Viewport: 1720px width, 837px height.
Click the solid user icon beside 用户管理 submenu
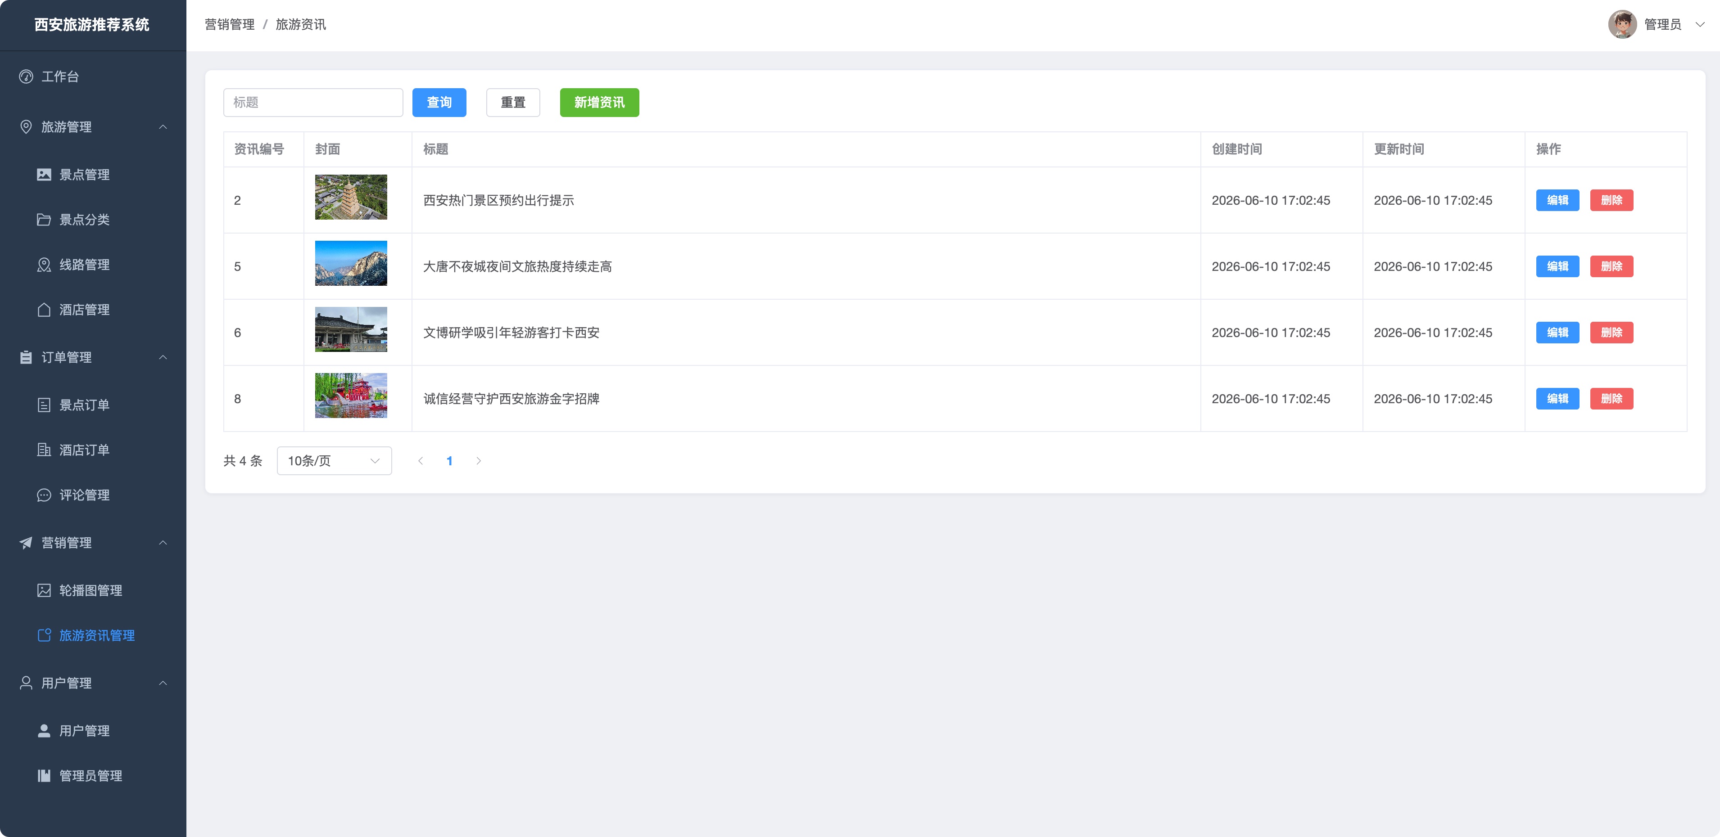44,731
